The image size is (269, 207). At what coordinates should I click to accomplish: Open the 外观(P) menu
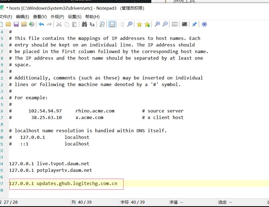click(57, 17)
